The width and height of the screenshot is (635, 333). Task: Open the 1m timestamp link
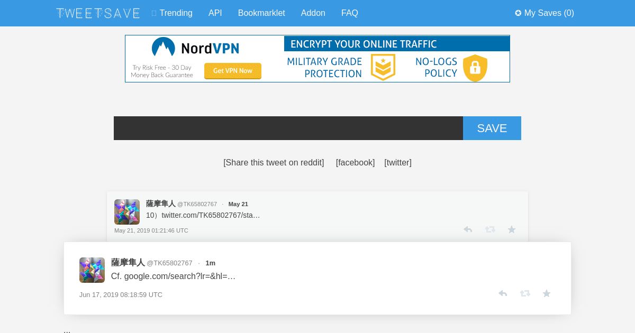coord(211,263)
